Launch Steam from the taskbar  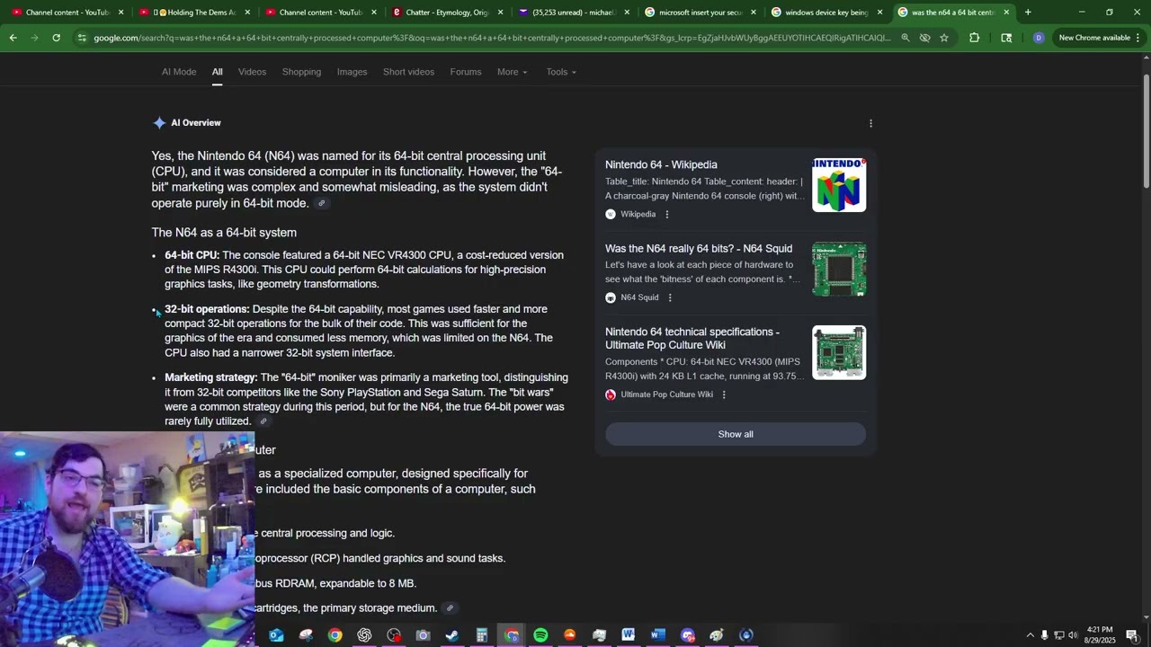coord(451,635)
